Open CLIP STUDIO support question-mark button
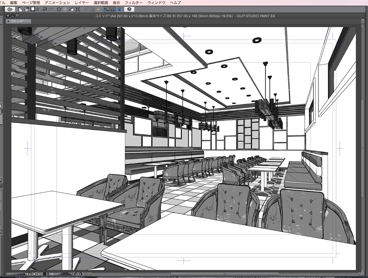The height and width of the screenshot is (278, 368). click(129, 10)
